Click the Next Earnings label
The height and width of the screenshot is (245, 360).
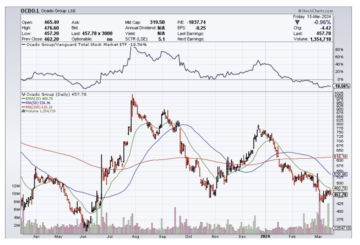point(191,39)
